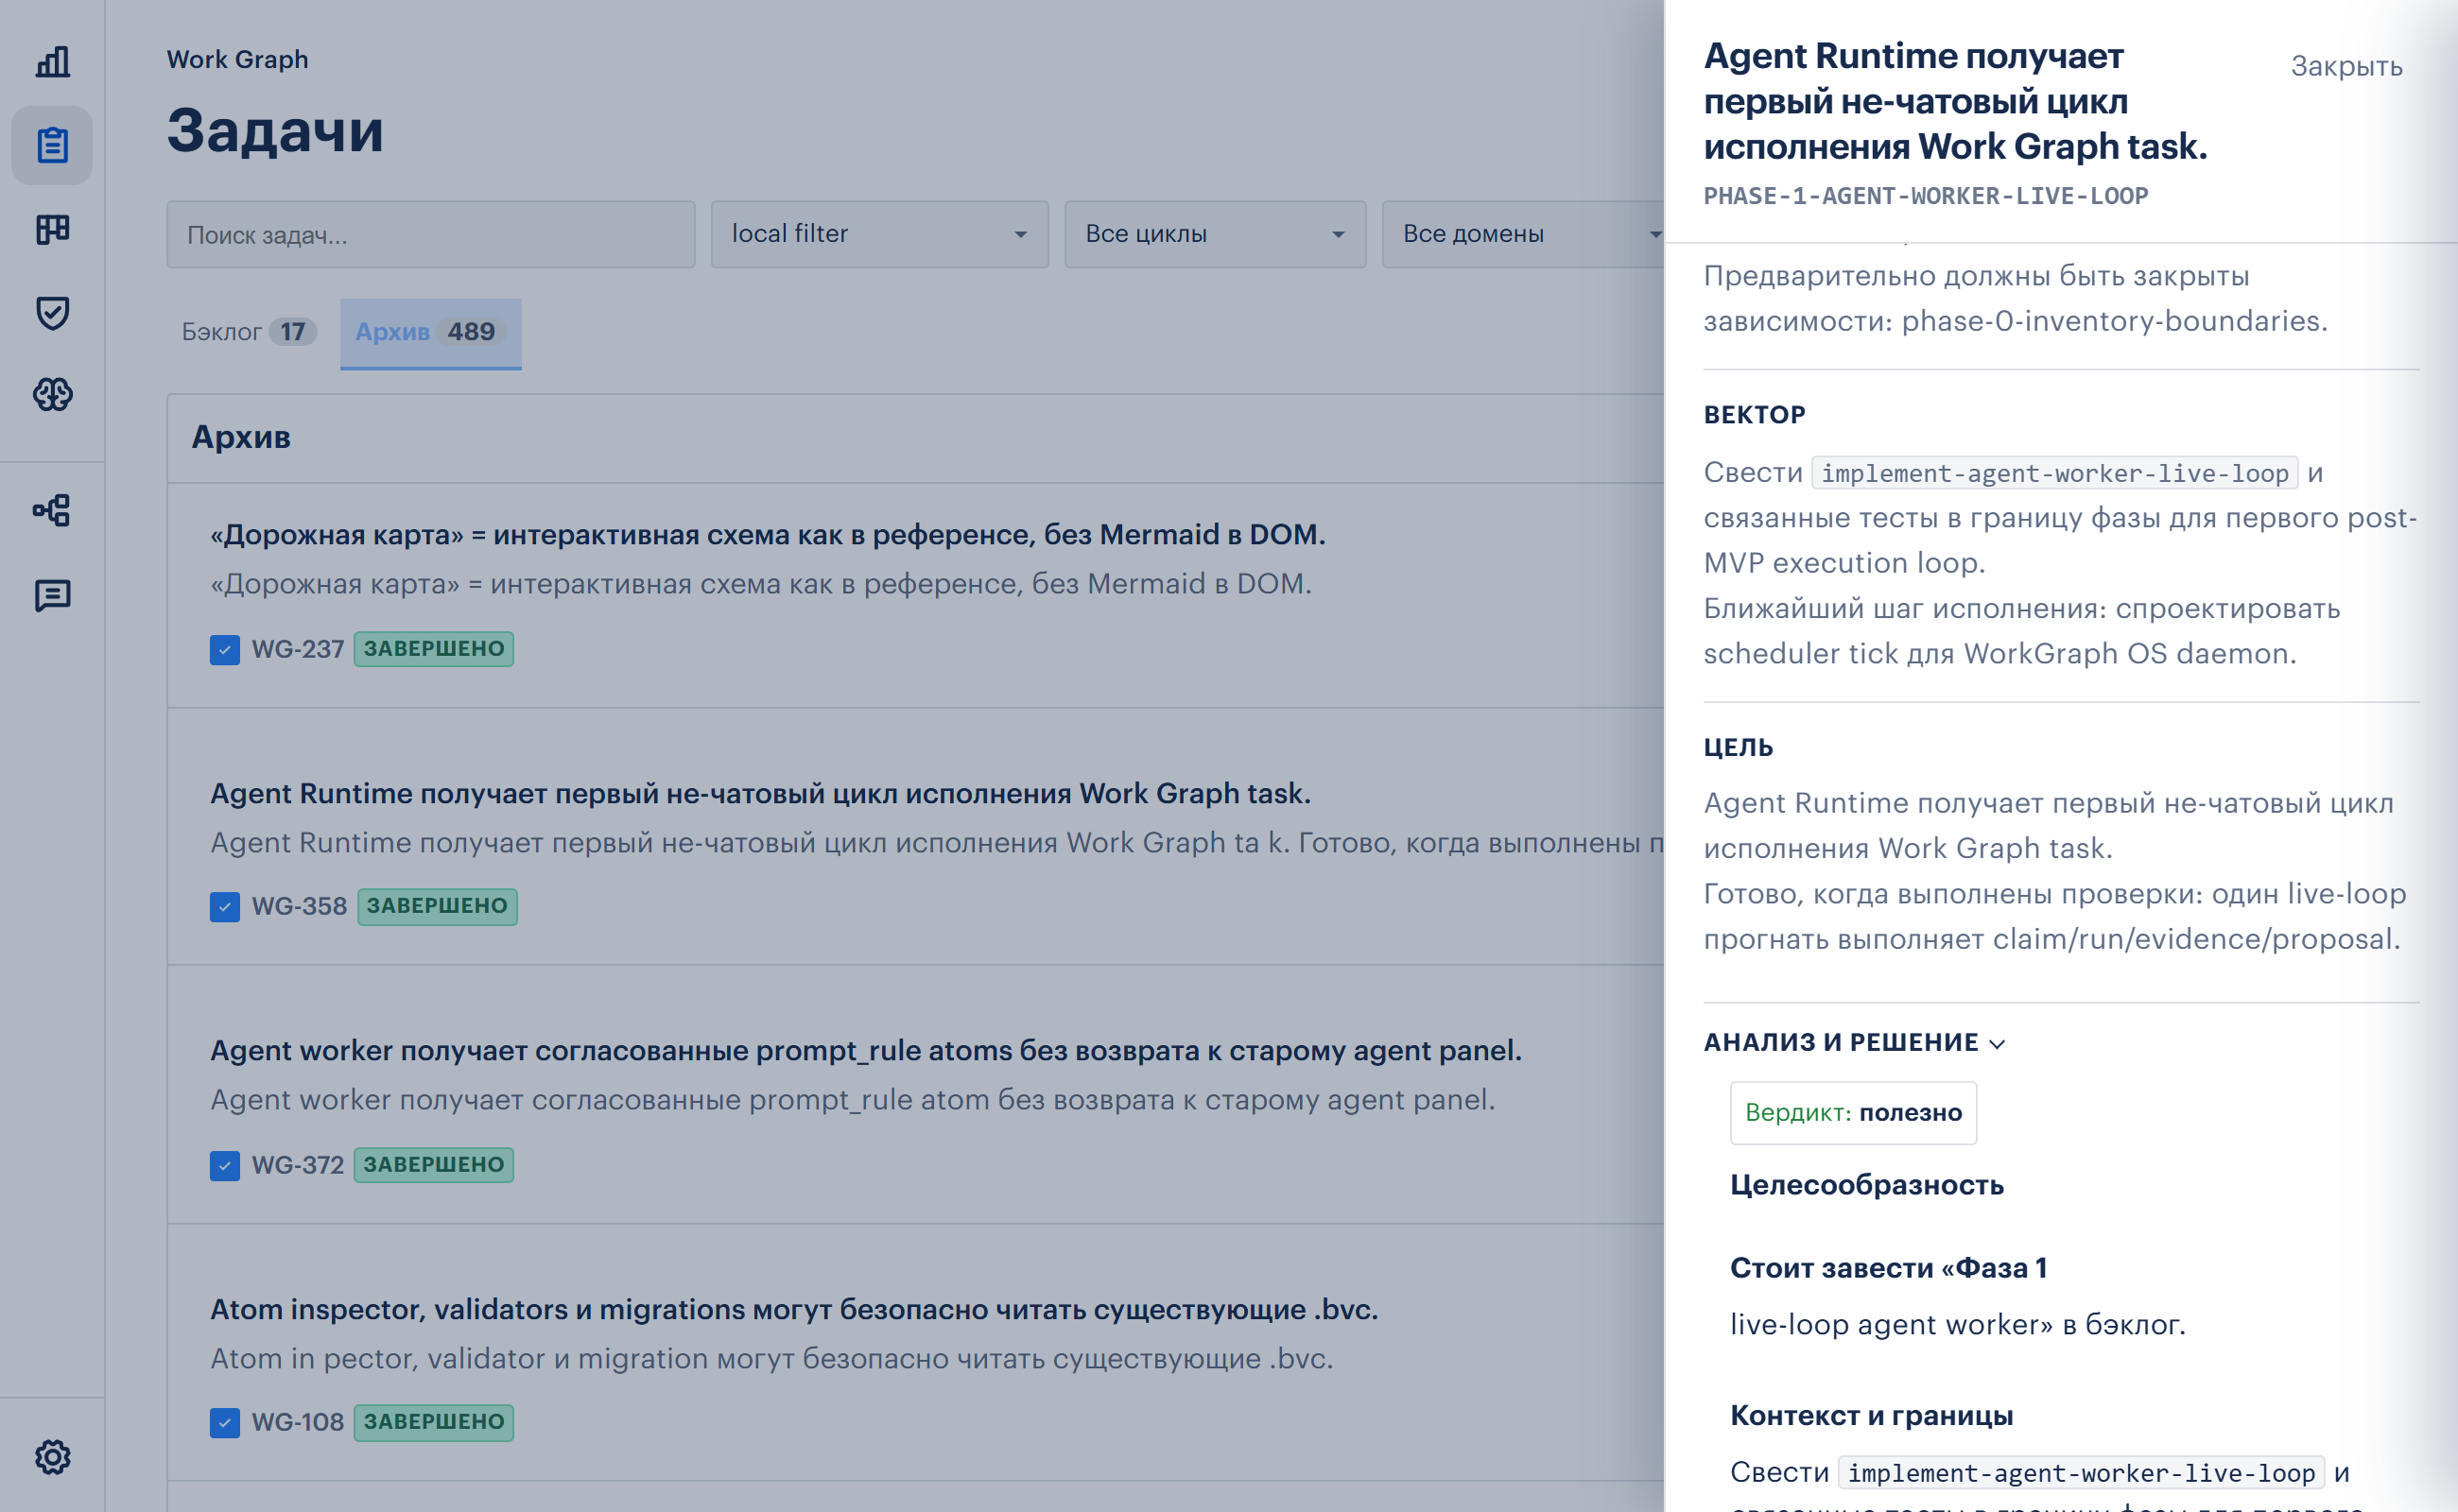Image resolution: width=2458 pixels, height=1512 pixels.
Task: Open the graph nodes sidebar icon
Action: pyautogui.click(x=52, y=511)
